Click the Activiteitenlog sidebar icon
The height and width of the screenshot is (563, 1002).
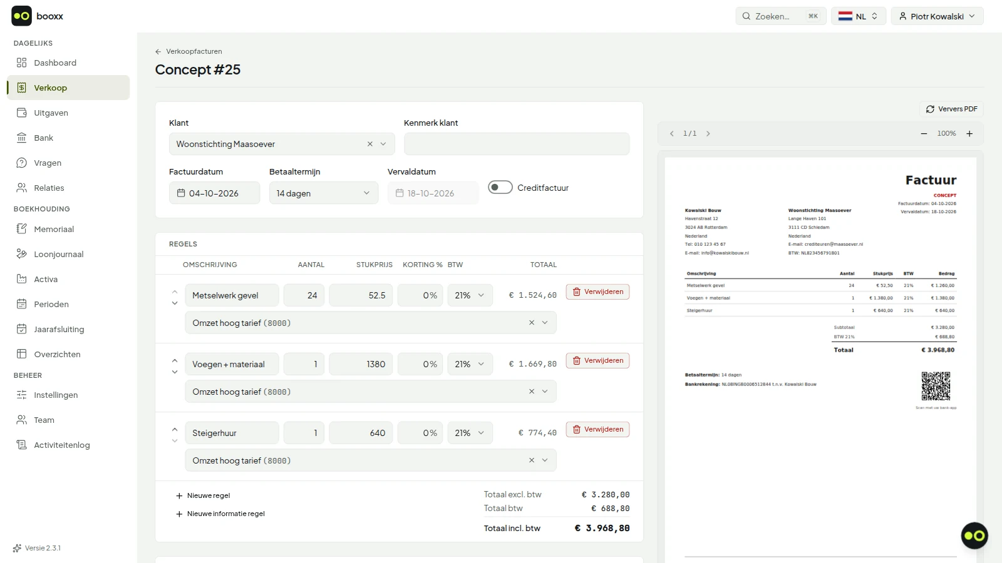tap(22, 445)
